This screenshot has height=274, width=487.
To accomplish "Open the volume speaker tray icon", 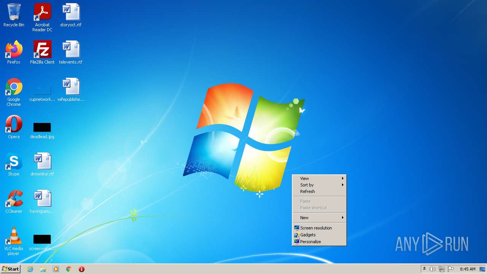I will click(433, 269).
